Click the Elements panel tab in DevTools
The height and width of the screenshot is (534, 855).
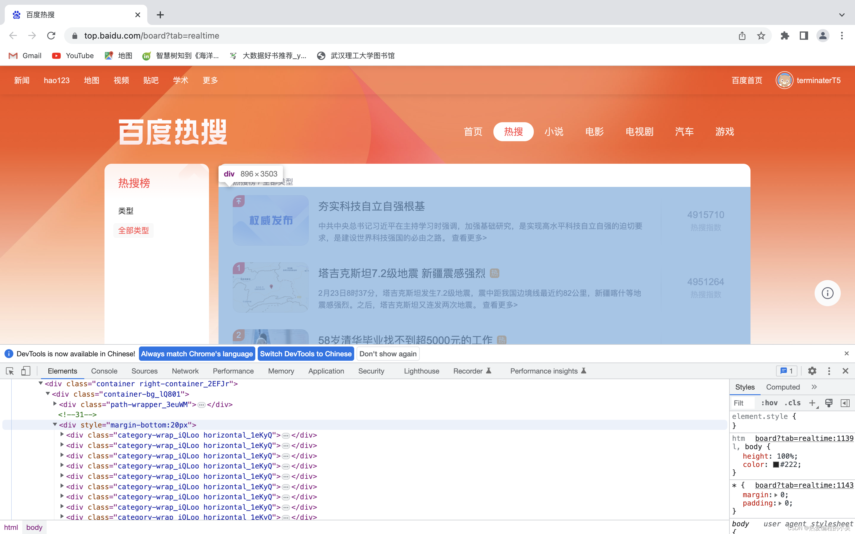(61, 371)
